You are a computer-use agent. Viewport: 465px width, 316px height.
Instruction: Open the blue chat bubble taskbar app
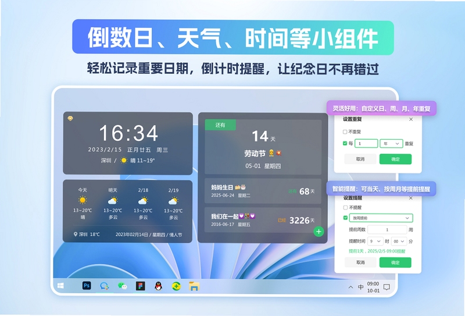(104, 286)
